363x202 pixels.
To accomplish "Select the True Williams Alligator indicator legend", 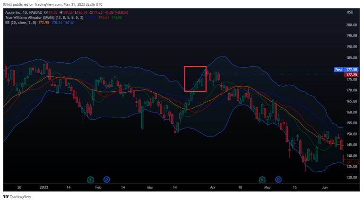I will tap(44, 17).
